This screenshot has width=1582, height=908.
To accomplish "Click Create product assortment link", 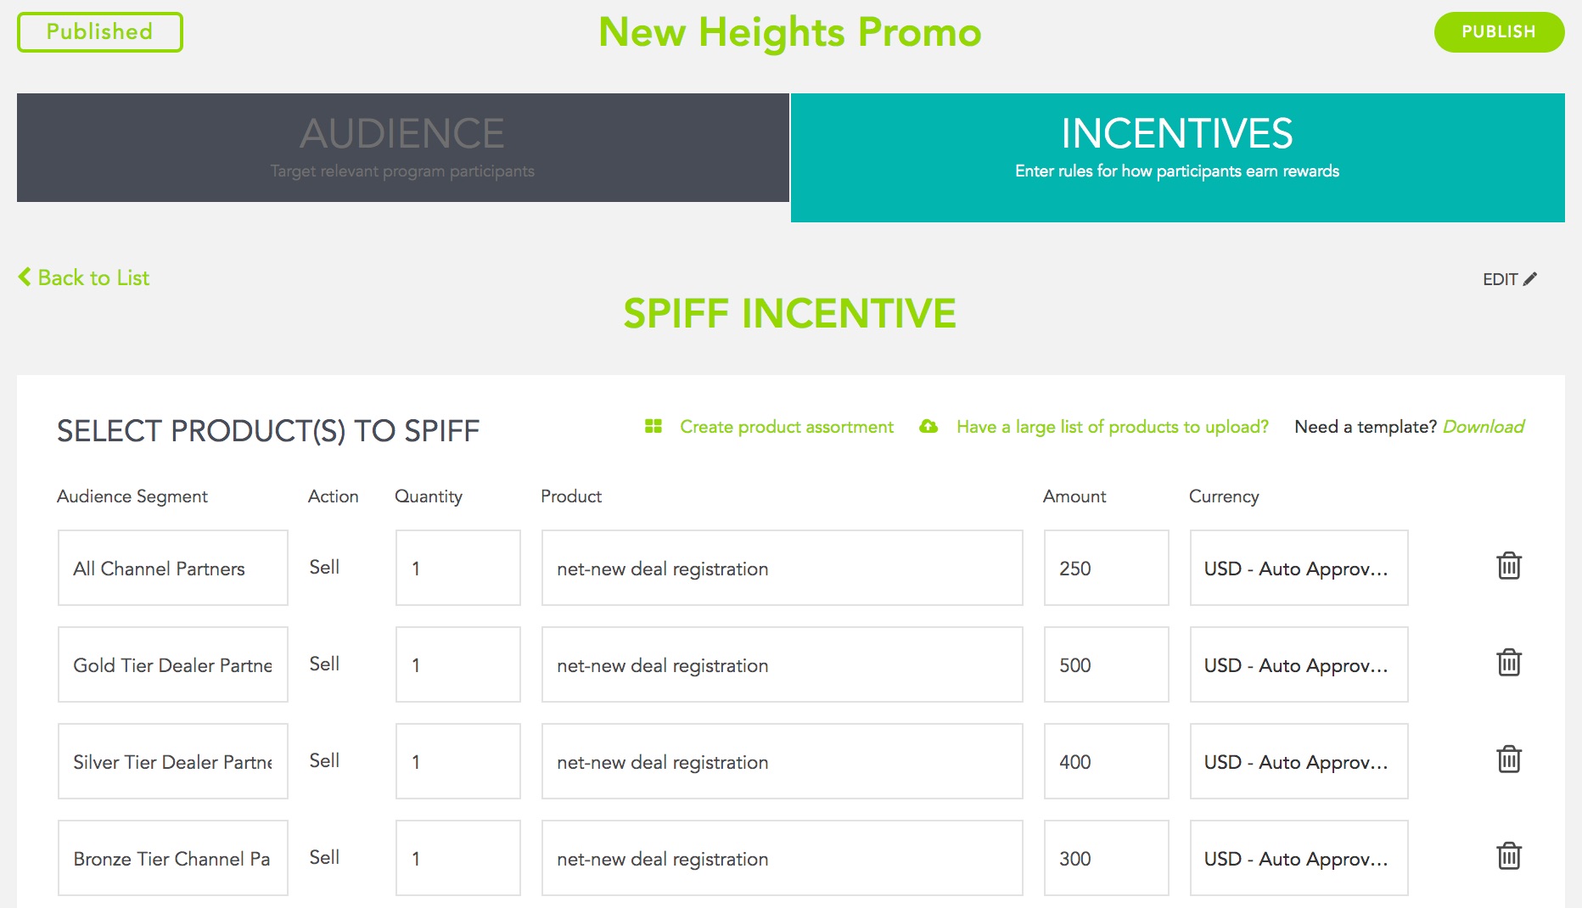I will pos(787,427).
